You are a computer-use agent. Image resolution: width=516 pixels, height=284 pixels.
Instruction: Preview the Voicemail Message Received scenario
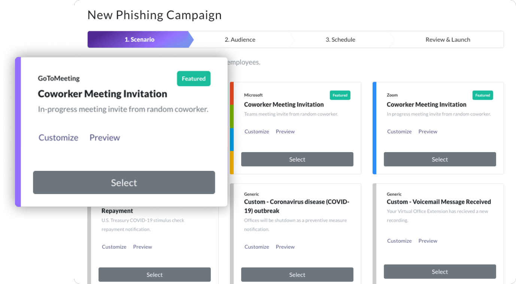point(428,241)
